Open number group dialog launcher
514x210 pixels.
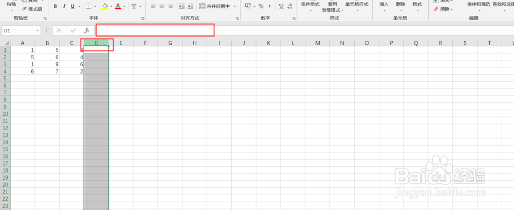pos(293,19)
